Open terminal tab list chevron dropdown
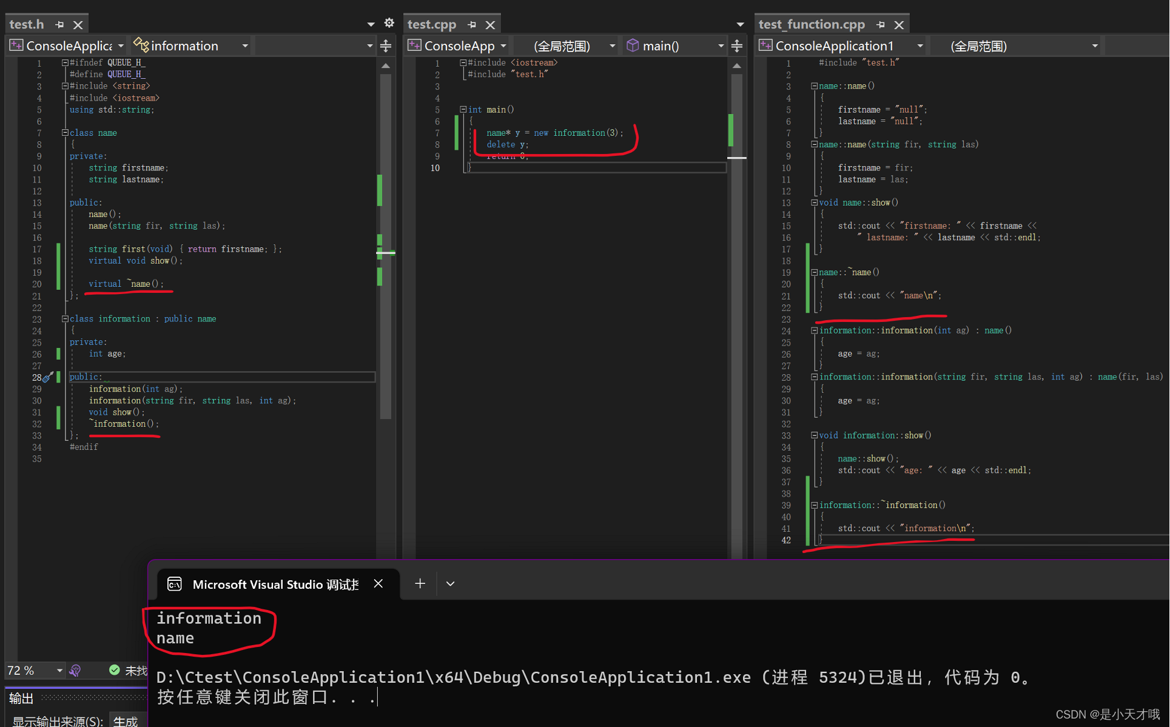Image resolution: width=1170 pixels, height=727 pixels. click(x=450, y=583)
